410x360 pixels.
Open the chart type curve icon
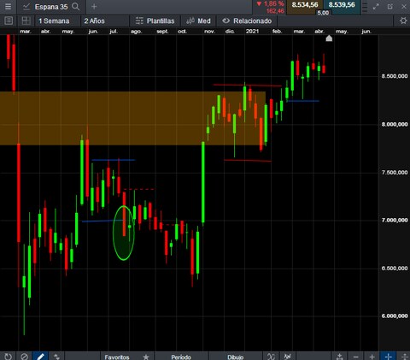pyautogui.click(x=271, y=357)
